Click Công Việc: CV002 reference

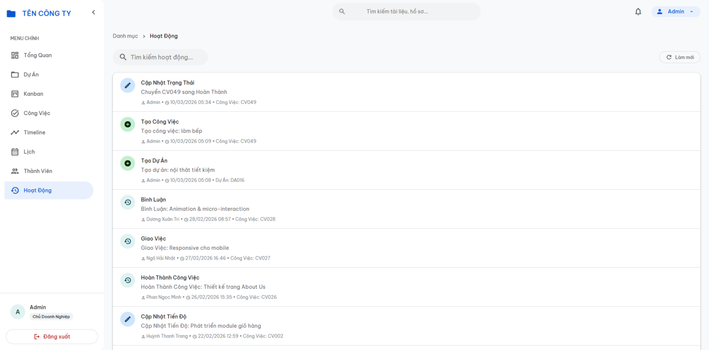[x=263, y=336]
